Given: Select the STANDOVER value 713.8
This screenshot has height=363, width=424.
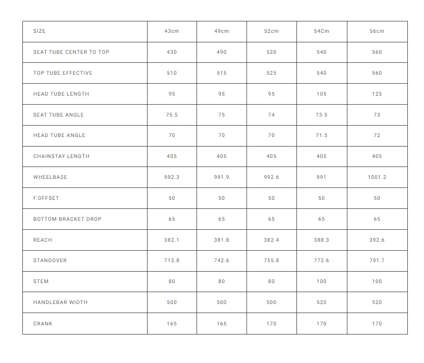Looking at the screenshot, I should tap(172, 261).
